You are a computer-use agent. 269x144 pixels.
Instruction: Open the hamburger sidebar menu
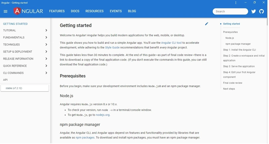5,11
